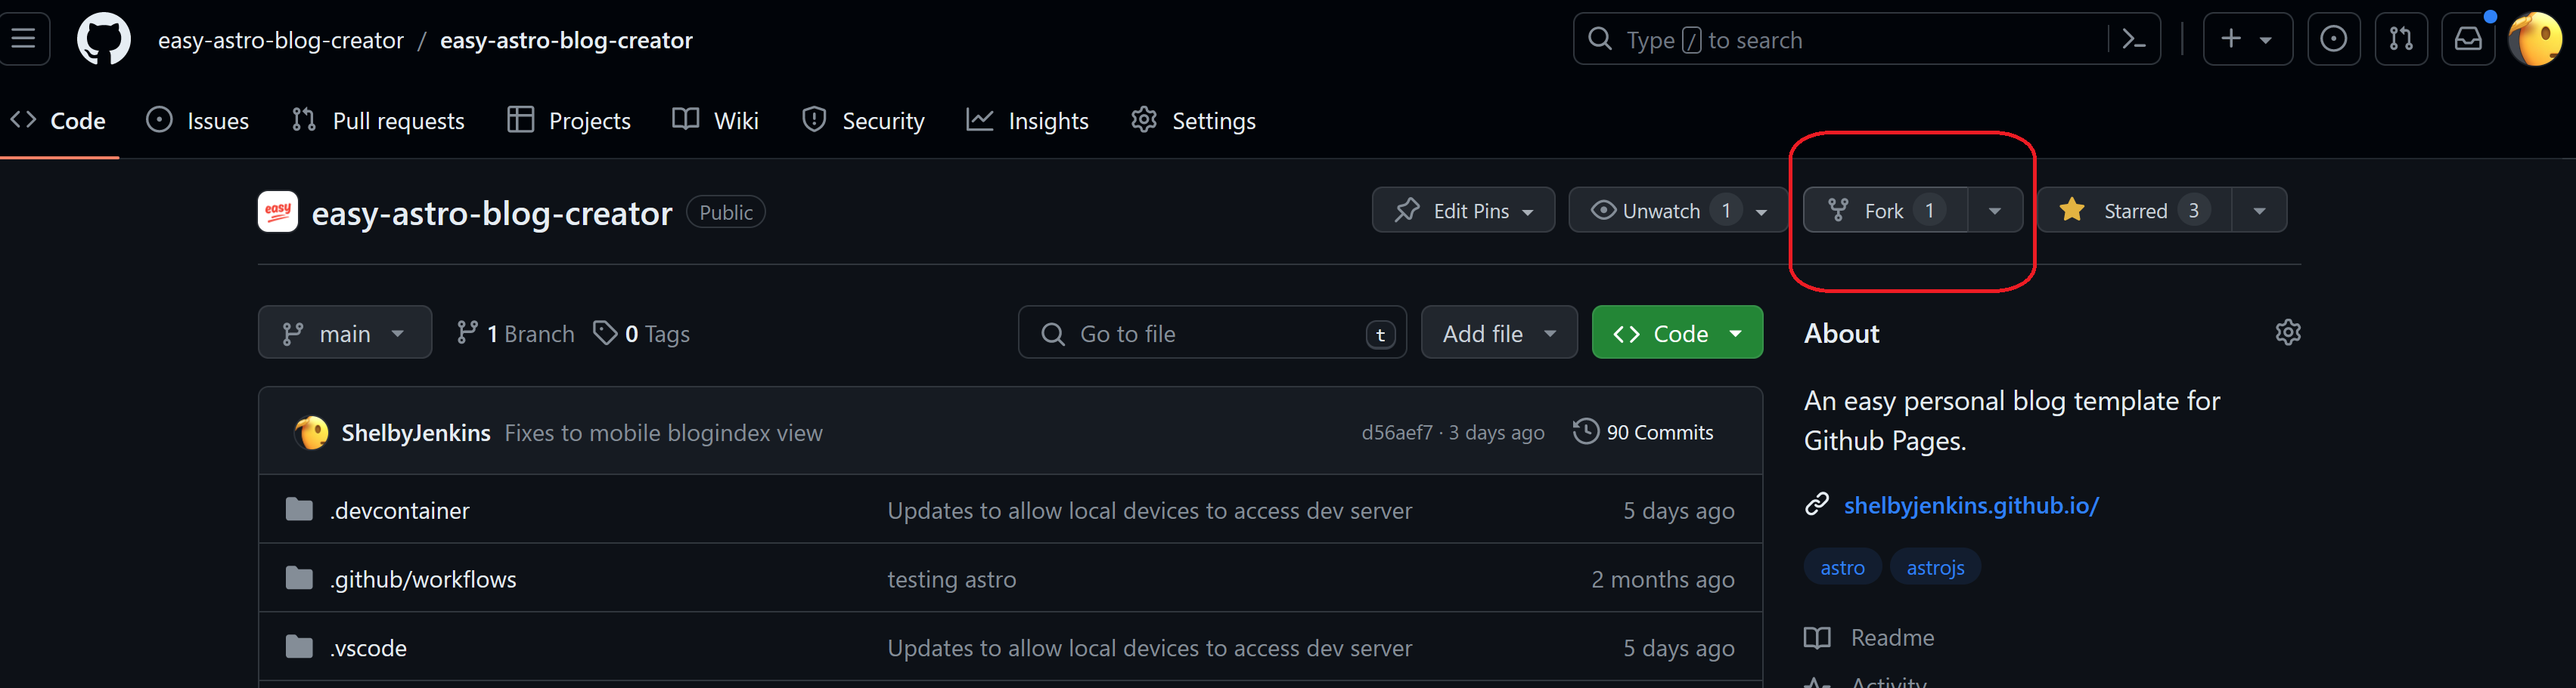
Task: Expand the main branch selector
Action: point(344,334)
